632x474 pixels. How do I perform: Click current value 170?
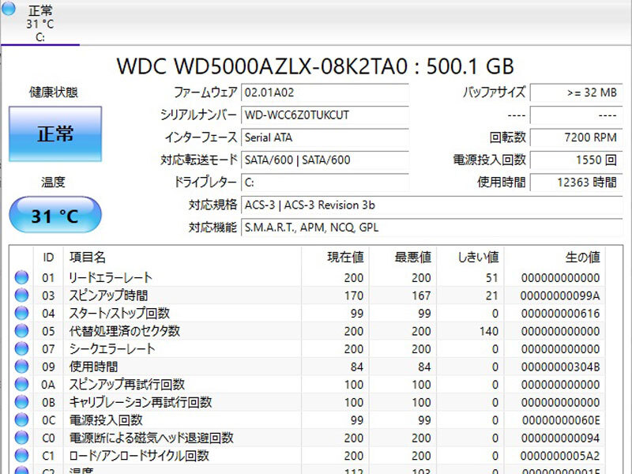(x=354, y=295)
